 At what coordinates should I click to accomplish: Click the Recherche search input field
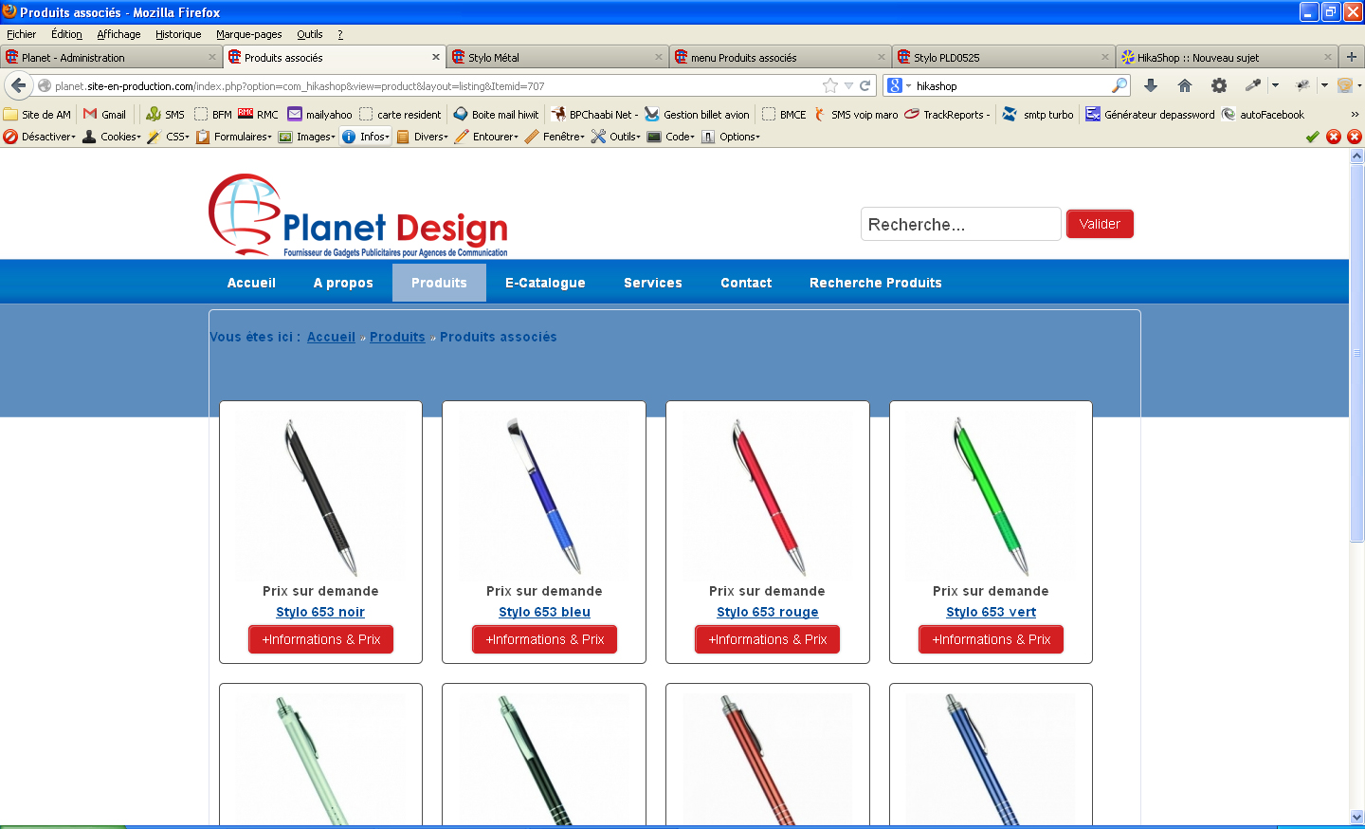click(x=961, y=224)
